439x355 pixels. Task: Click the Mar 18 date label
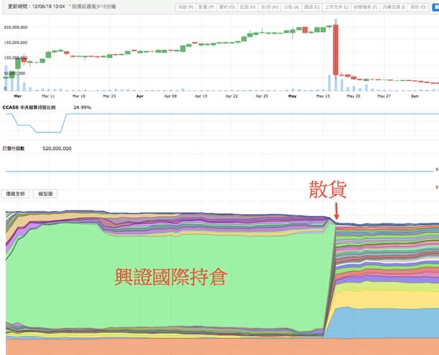pyautogui.click(x=79, y=96)
